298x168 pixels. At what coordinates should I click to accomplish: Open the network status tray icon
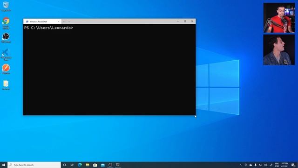(261, 165)
